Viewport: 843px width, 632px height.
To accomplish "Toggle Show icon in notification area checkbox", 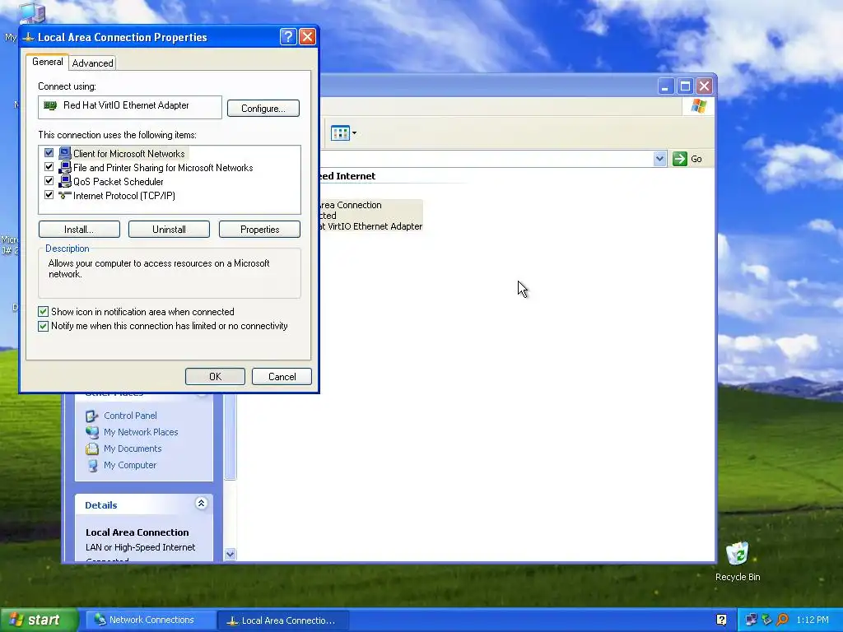I will [43, 312].
